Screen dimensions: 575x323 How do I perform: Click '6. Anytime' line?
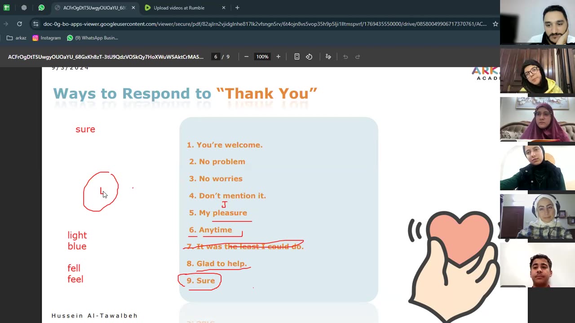(210, 230)
